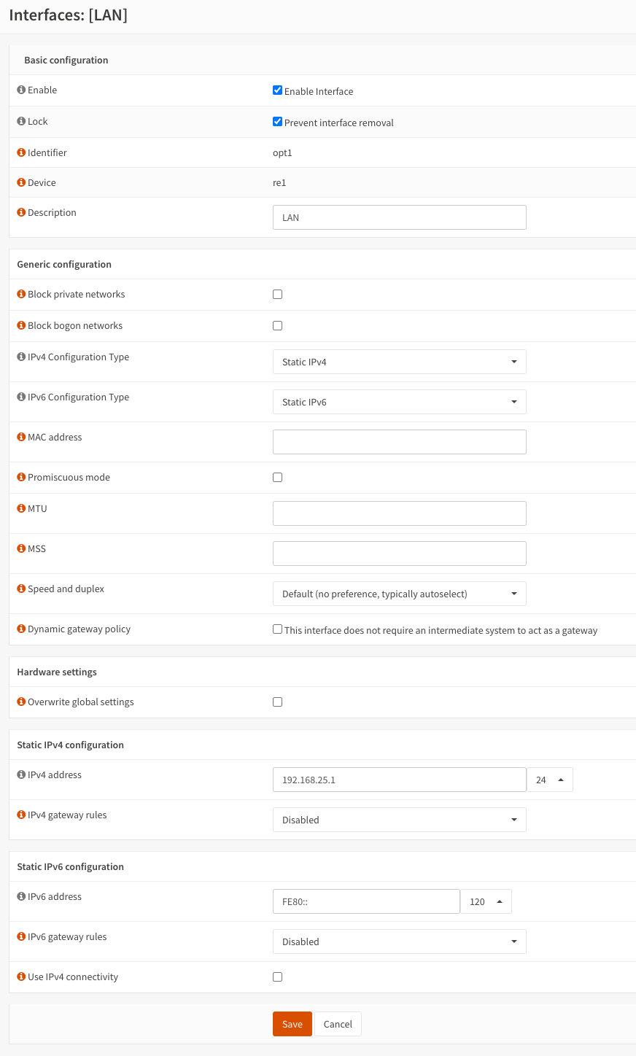Open the IPv4 gateway rules dropdown
Viewport: 636px width, 1056px height.
point(400,820)
